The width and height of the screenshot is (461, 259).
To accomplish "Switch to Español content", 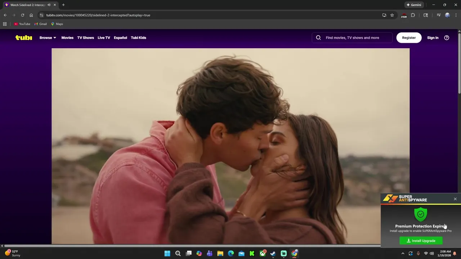I will (x=120, y=38).
